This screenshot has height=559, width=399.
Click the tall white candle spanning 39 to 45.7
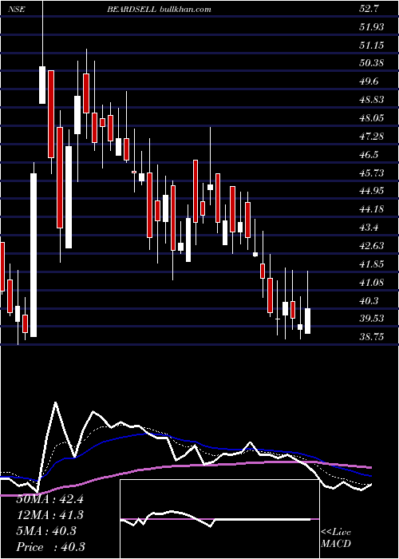(x=34, y=255)
